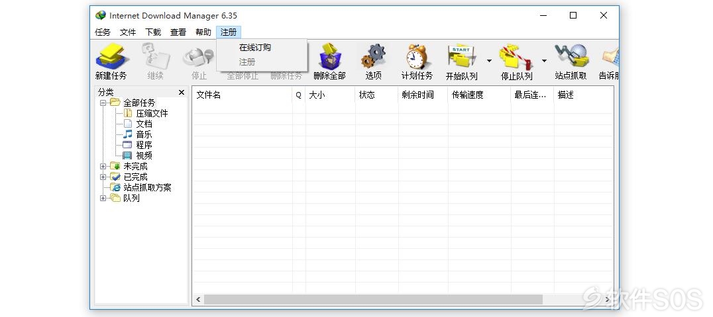This screenshot has height=317, width=713.
Task: Expand the 未完成 tree node
Action: (103, 167)
